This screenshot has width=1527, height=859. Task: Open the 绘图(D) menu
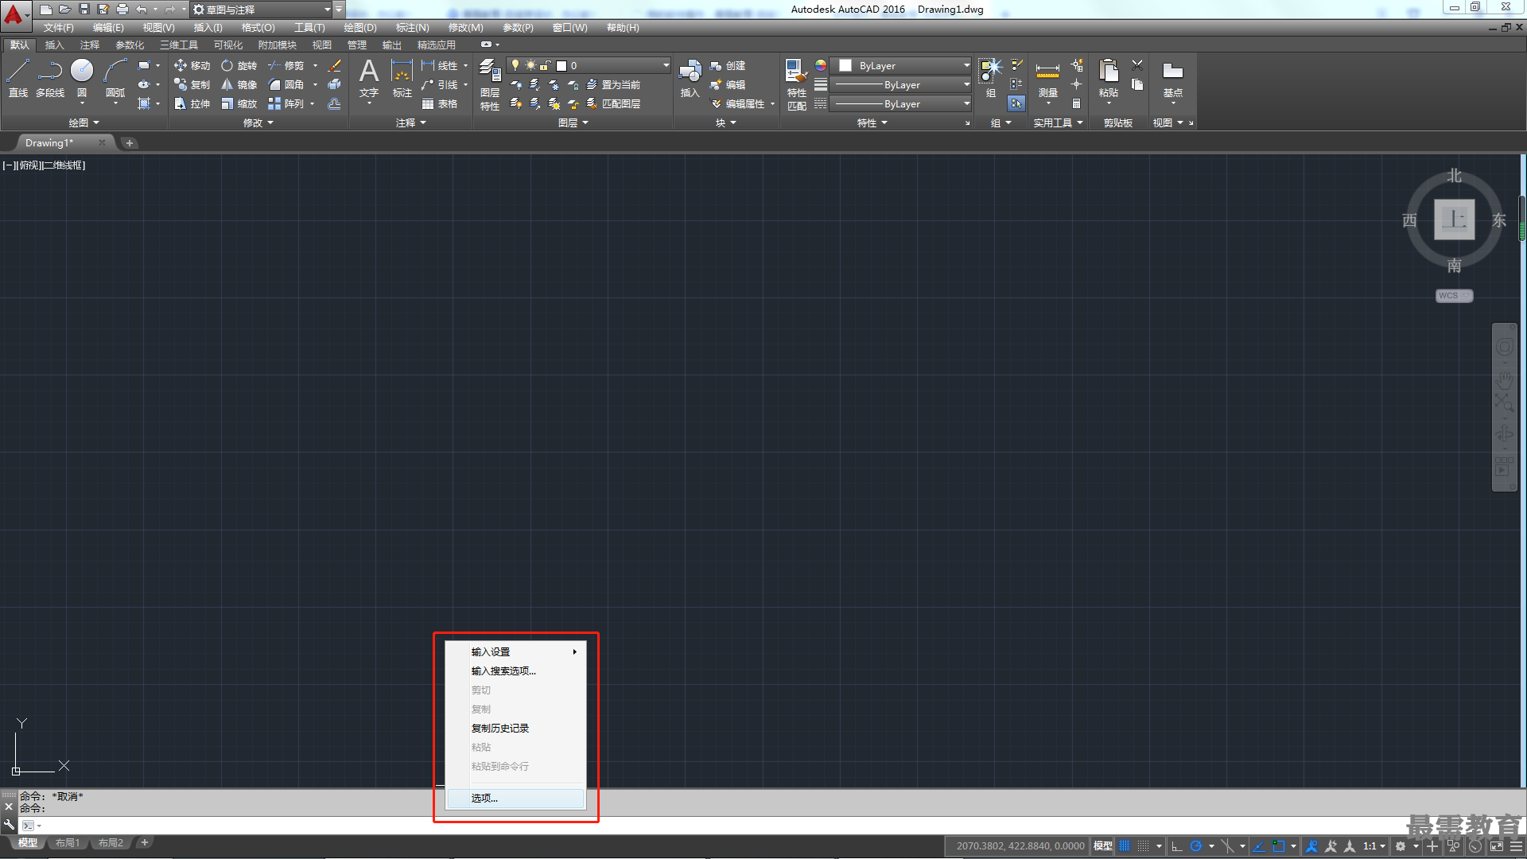360,28
